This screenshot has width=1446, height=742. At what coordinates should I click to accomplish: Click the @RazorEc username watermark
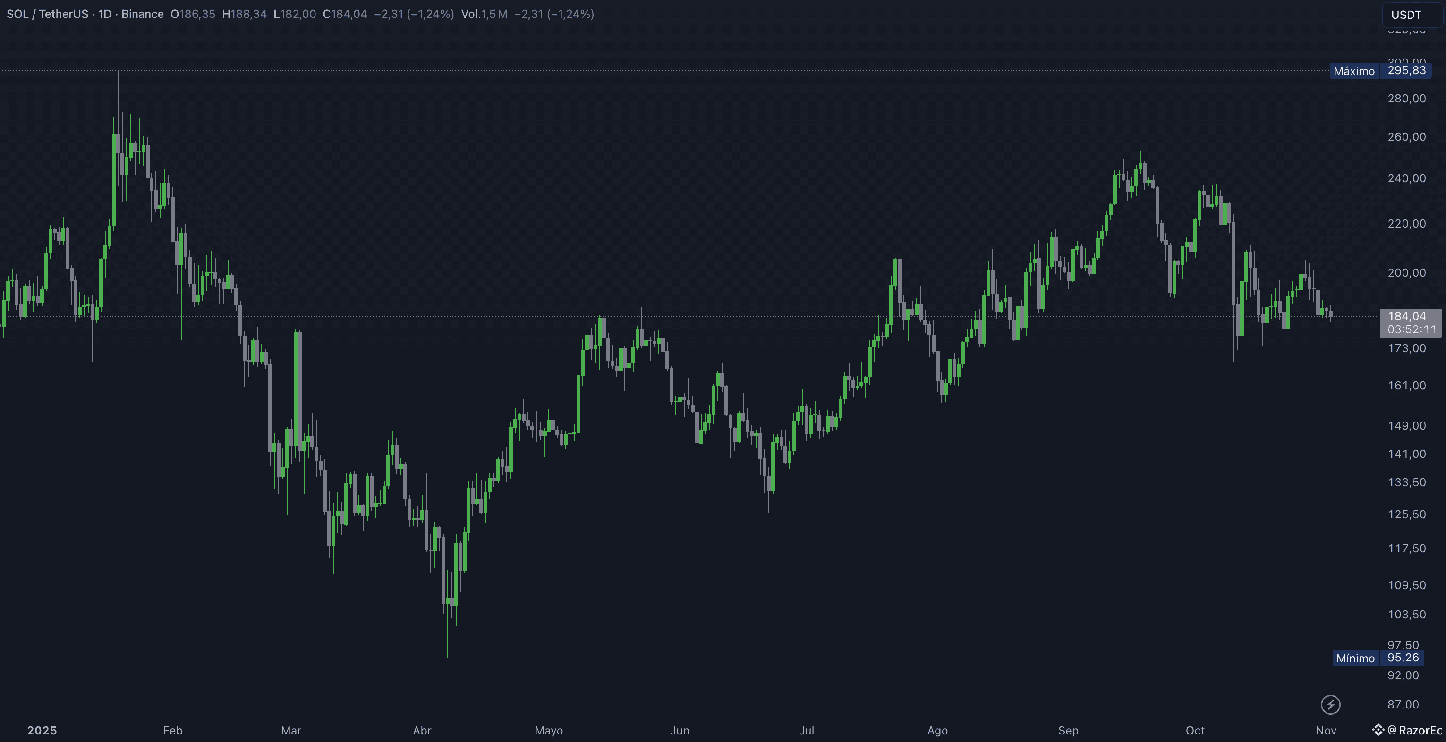pos(1414,730)
